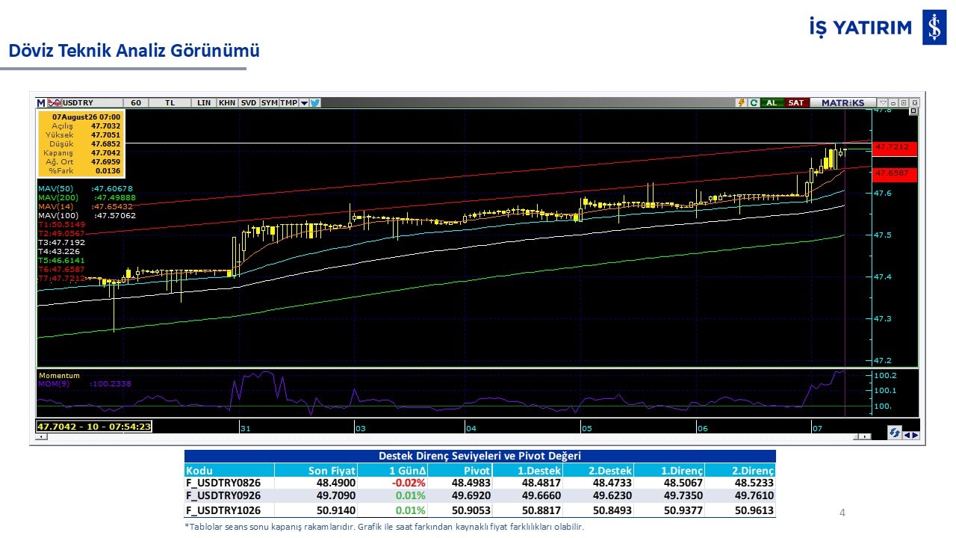Click the blue sync icon at chart bottom

tap(893, 433)
